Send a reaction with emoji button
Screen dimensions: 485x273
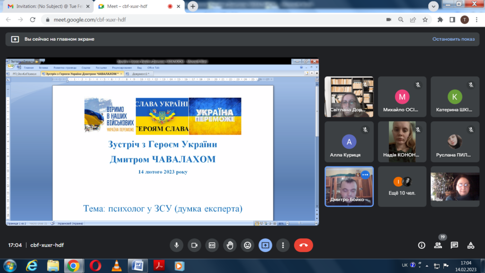(x=247, y=245)
